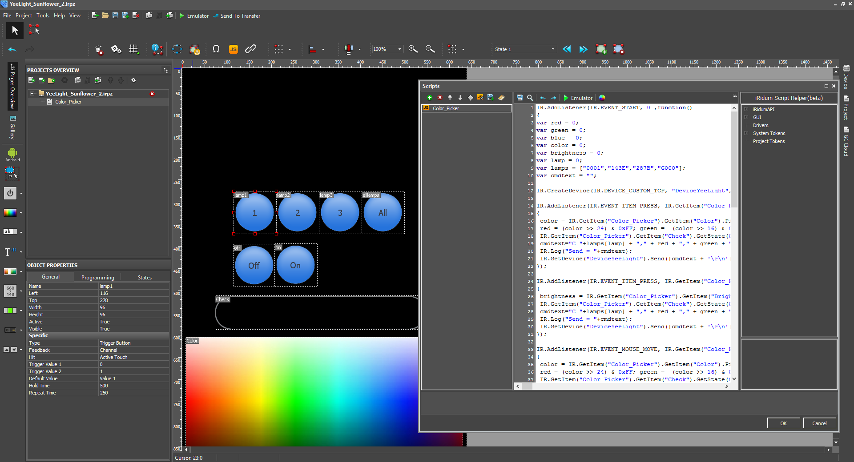Screen dimensions: 854x462
Task: Select Color_Picker page in project tree
Action: [68, 102]
